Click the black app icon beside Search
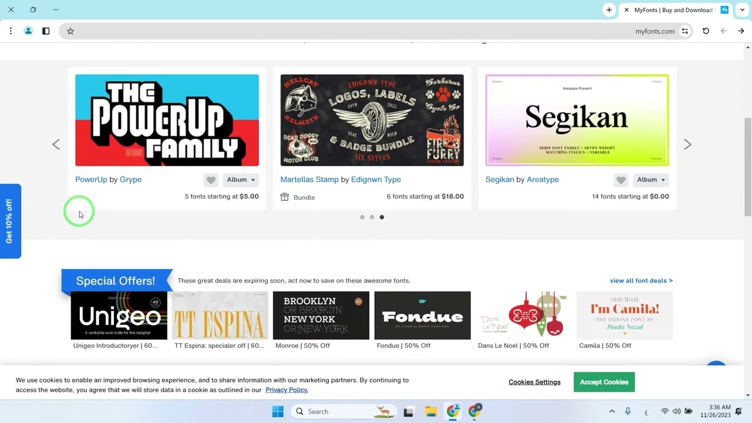Screen dimensions: 752x423 408,412
